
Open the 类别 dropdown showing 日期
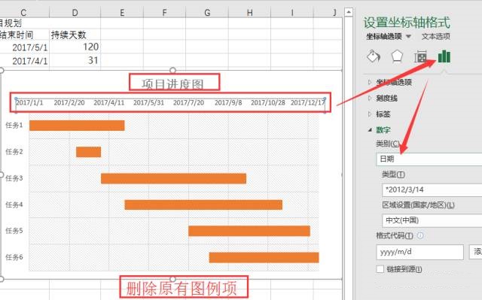(429, 159)
